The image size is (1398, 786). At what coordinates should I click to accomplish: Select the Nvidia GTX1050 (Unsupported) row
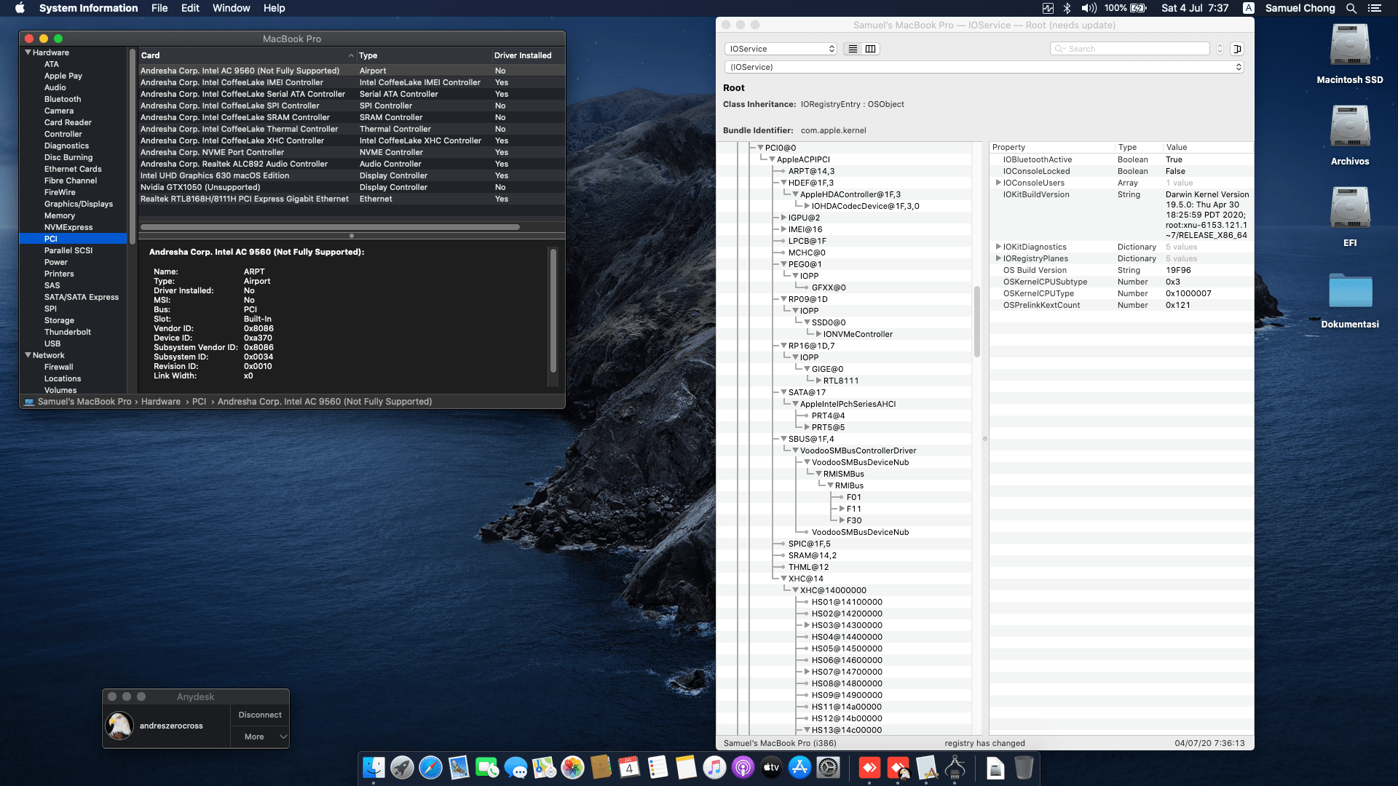tap(352, 187)
